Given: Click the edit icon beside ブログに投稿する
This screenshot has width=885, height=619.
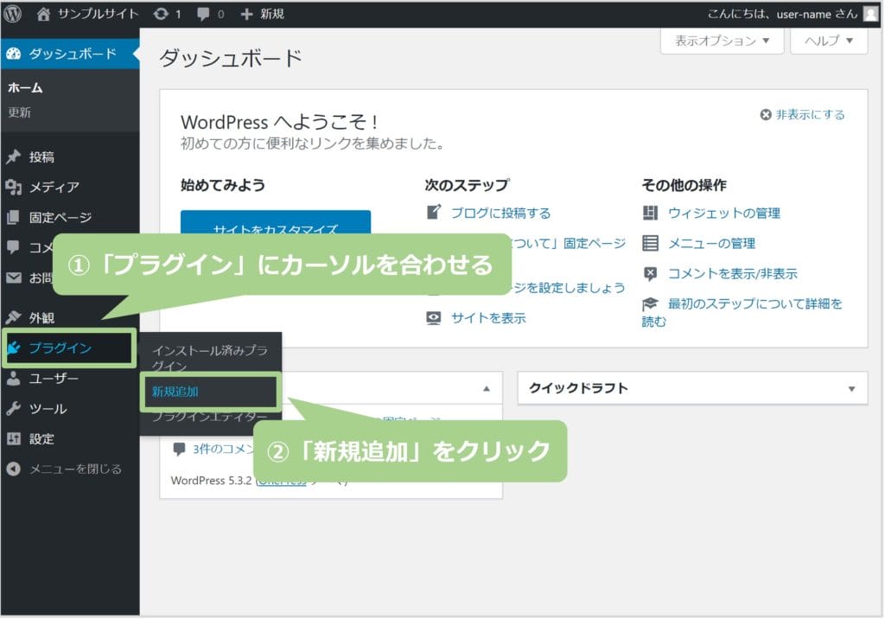Looking at the screenshot, I should [x=434, y=213].
